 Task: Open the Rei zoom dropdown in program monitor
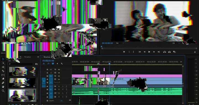(120, 43)
